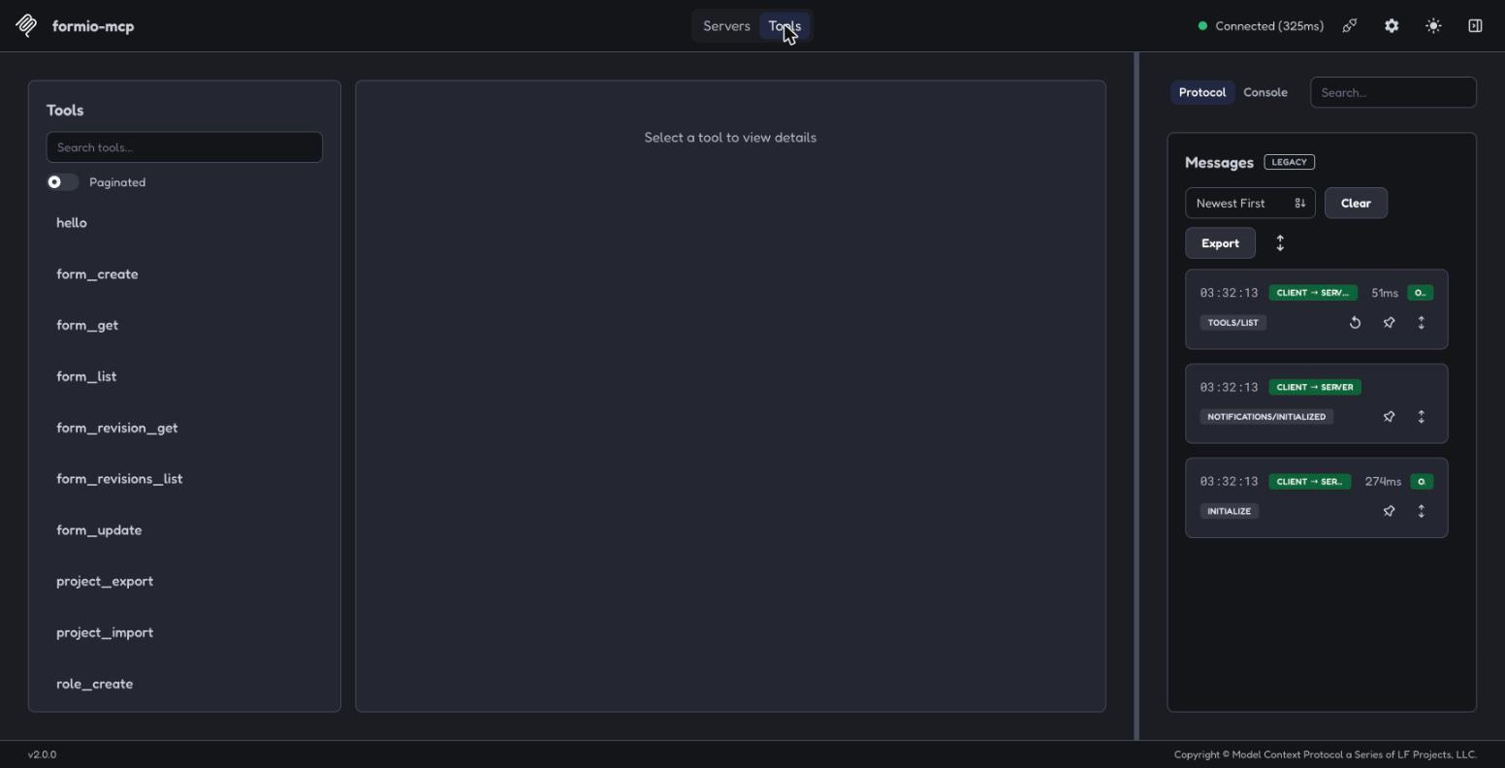Viewport: 1505px width, 768px height.
Task: Open settings via the gear icon
Action: 1392,26
